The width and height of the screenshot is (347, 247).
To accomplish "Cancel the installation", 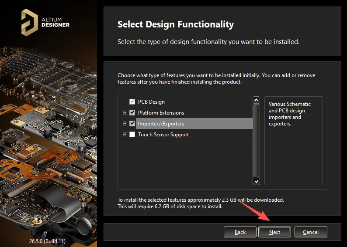I will (311, 232).
